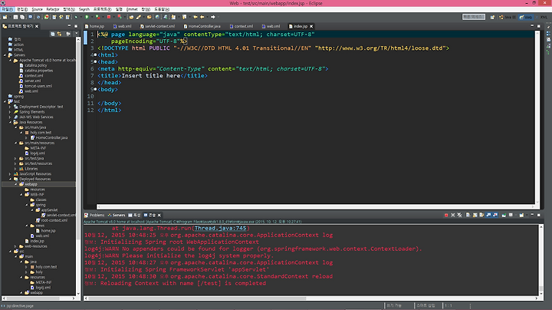
Task: Open the Search menu
Action: [84, 9]
